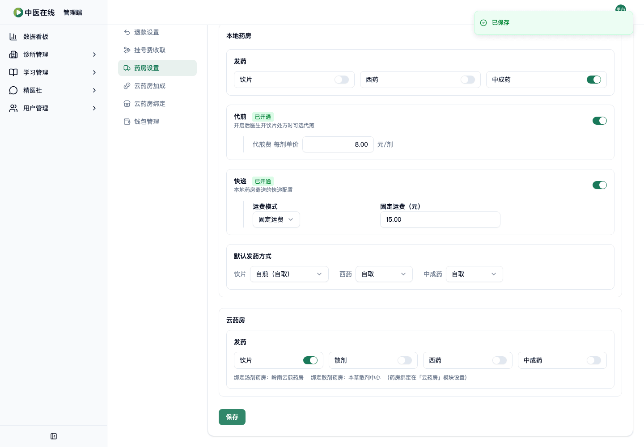Click the 云药房加成 icon
Viewport: 644px width, 447px height.
(x=127, y=86)
